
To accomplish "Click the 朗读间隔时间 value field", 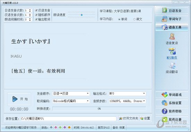I will tap(27, 19).
